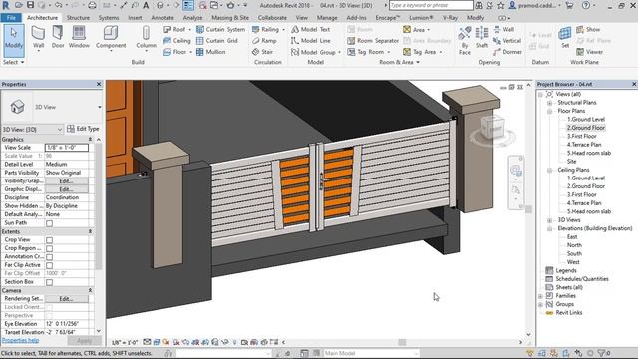Toggle the Crop Region Visible checkbox

(x=49, y=248)
